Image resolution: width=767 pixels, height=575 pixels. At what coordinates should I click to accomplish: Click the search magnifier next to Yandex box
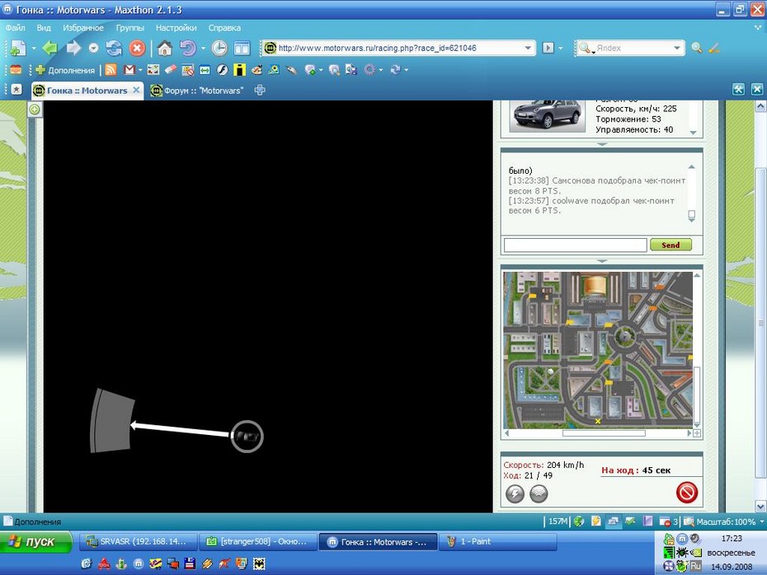(x=697, y=48)
